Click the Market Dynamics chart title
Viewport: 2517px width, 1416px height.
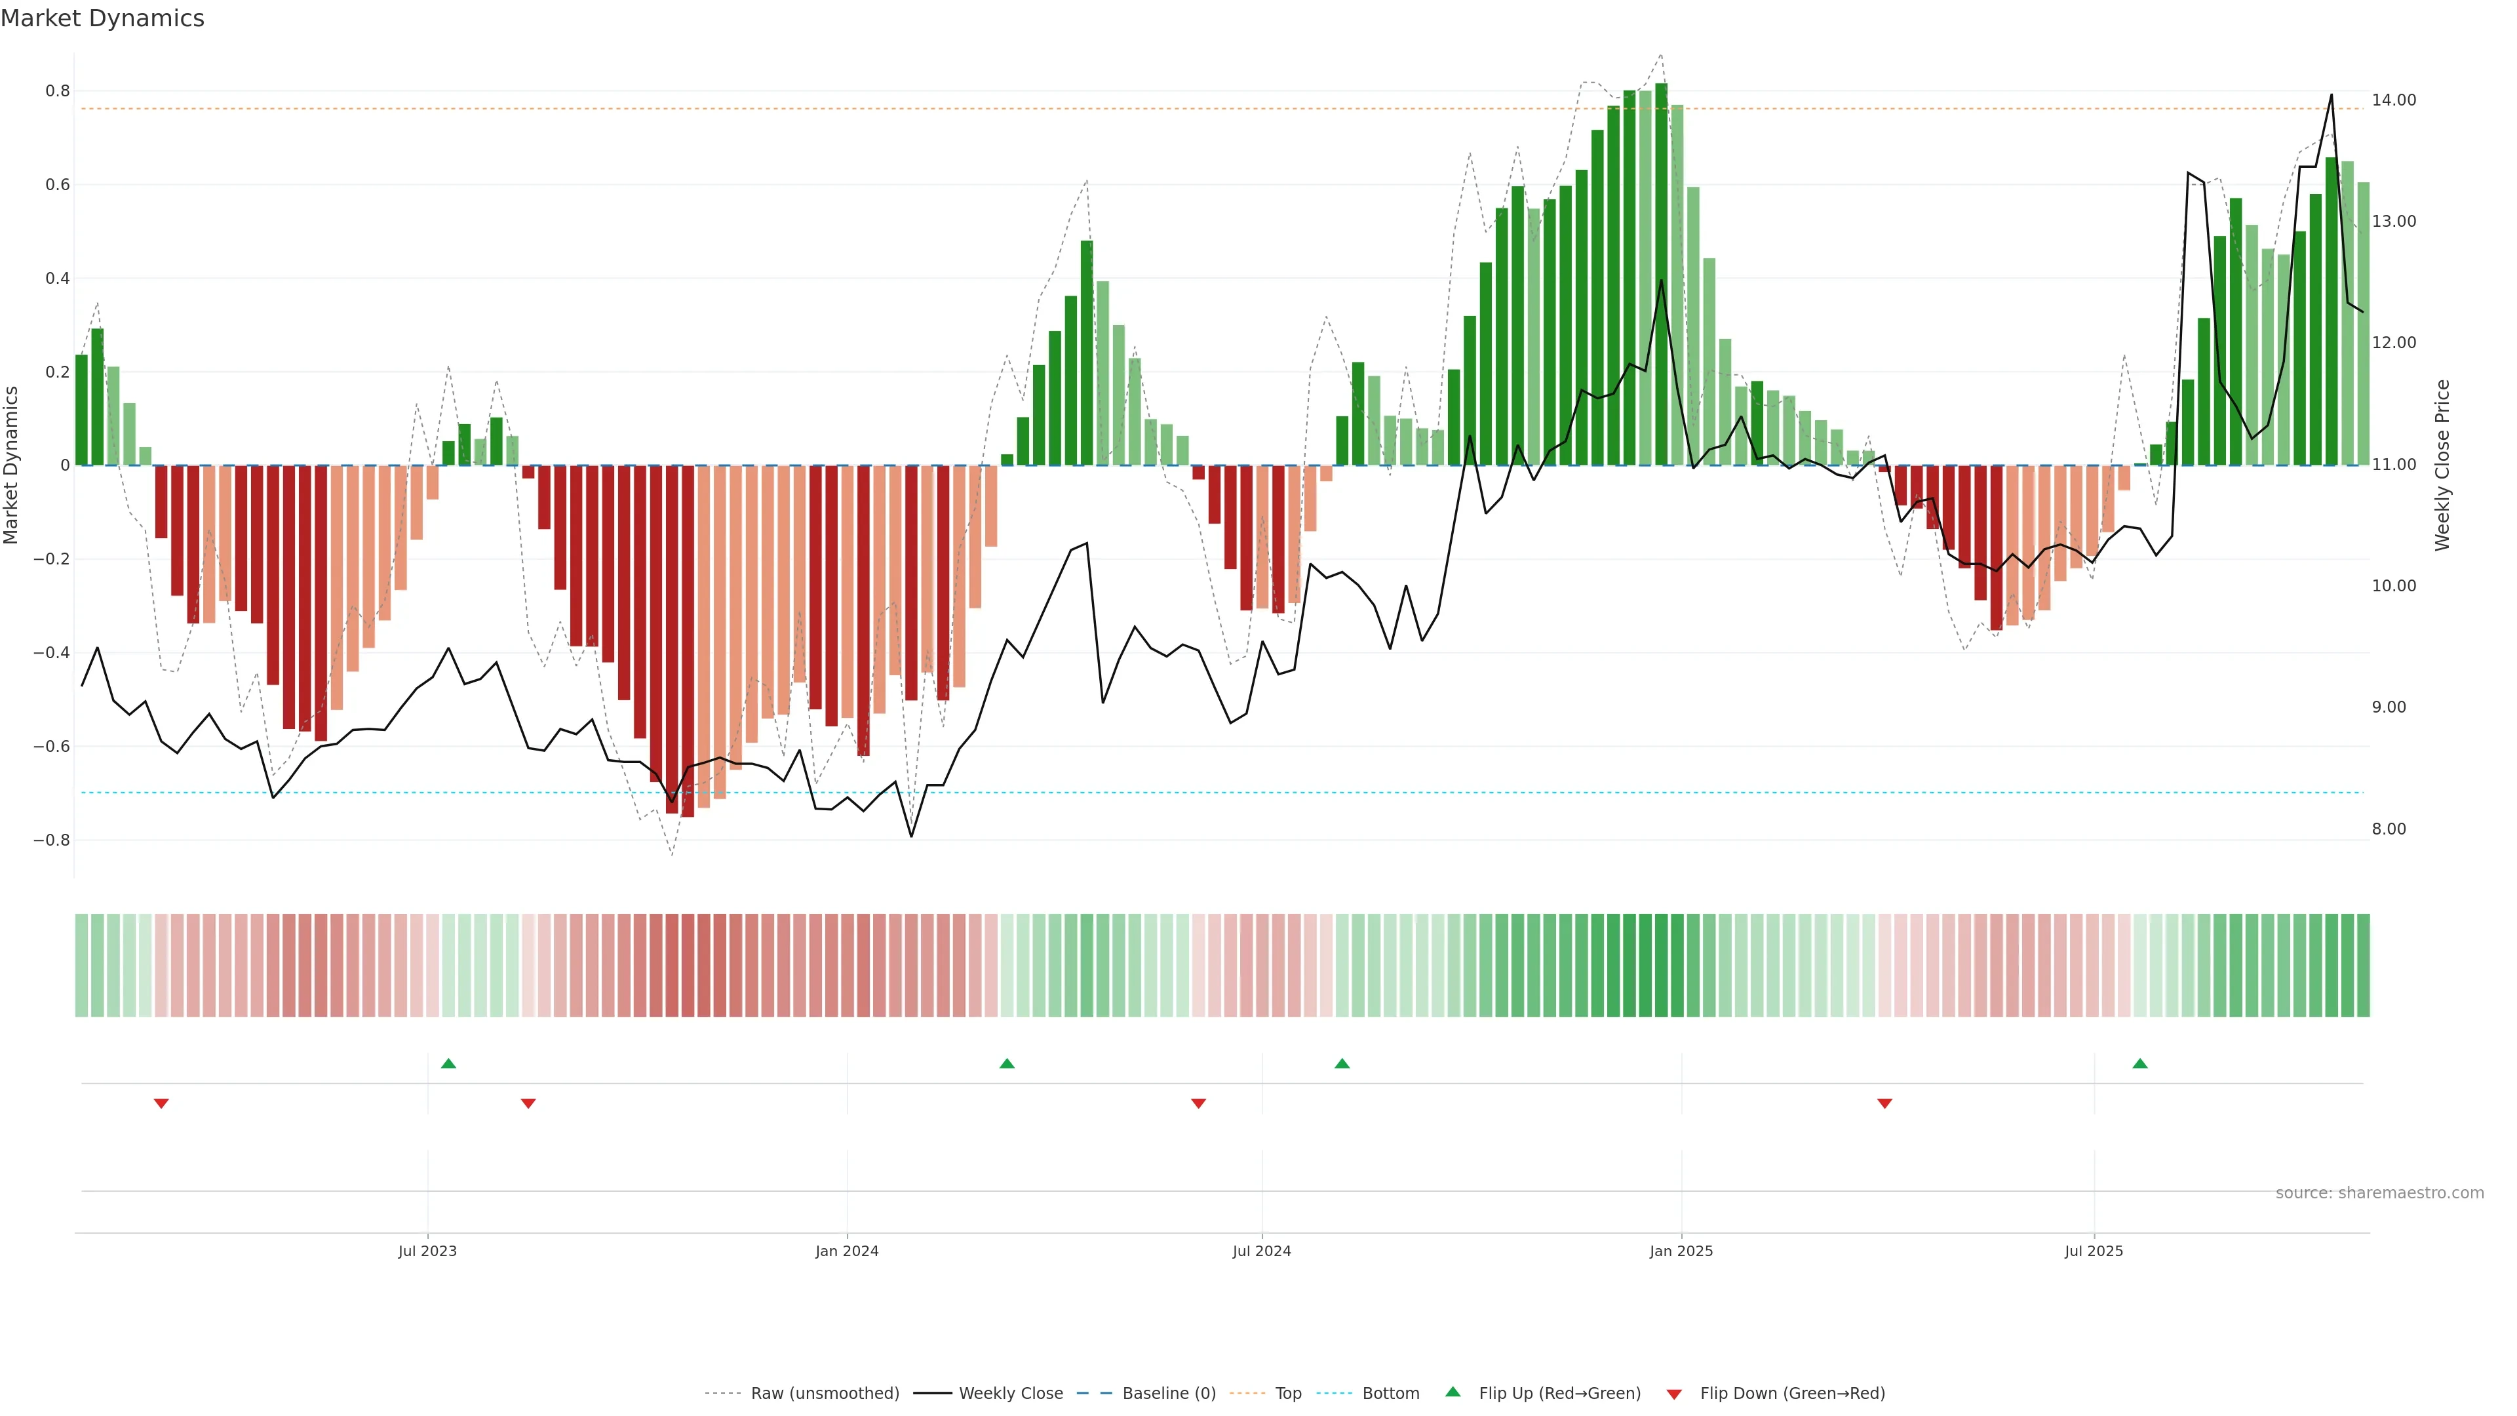(103, 18)
